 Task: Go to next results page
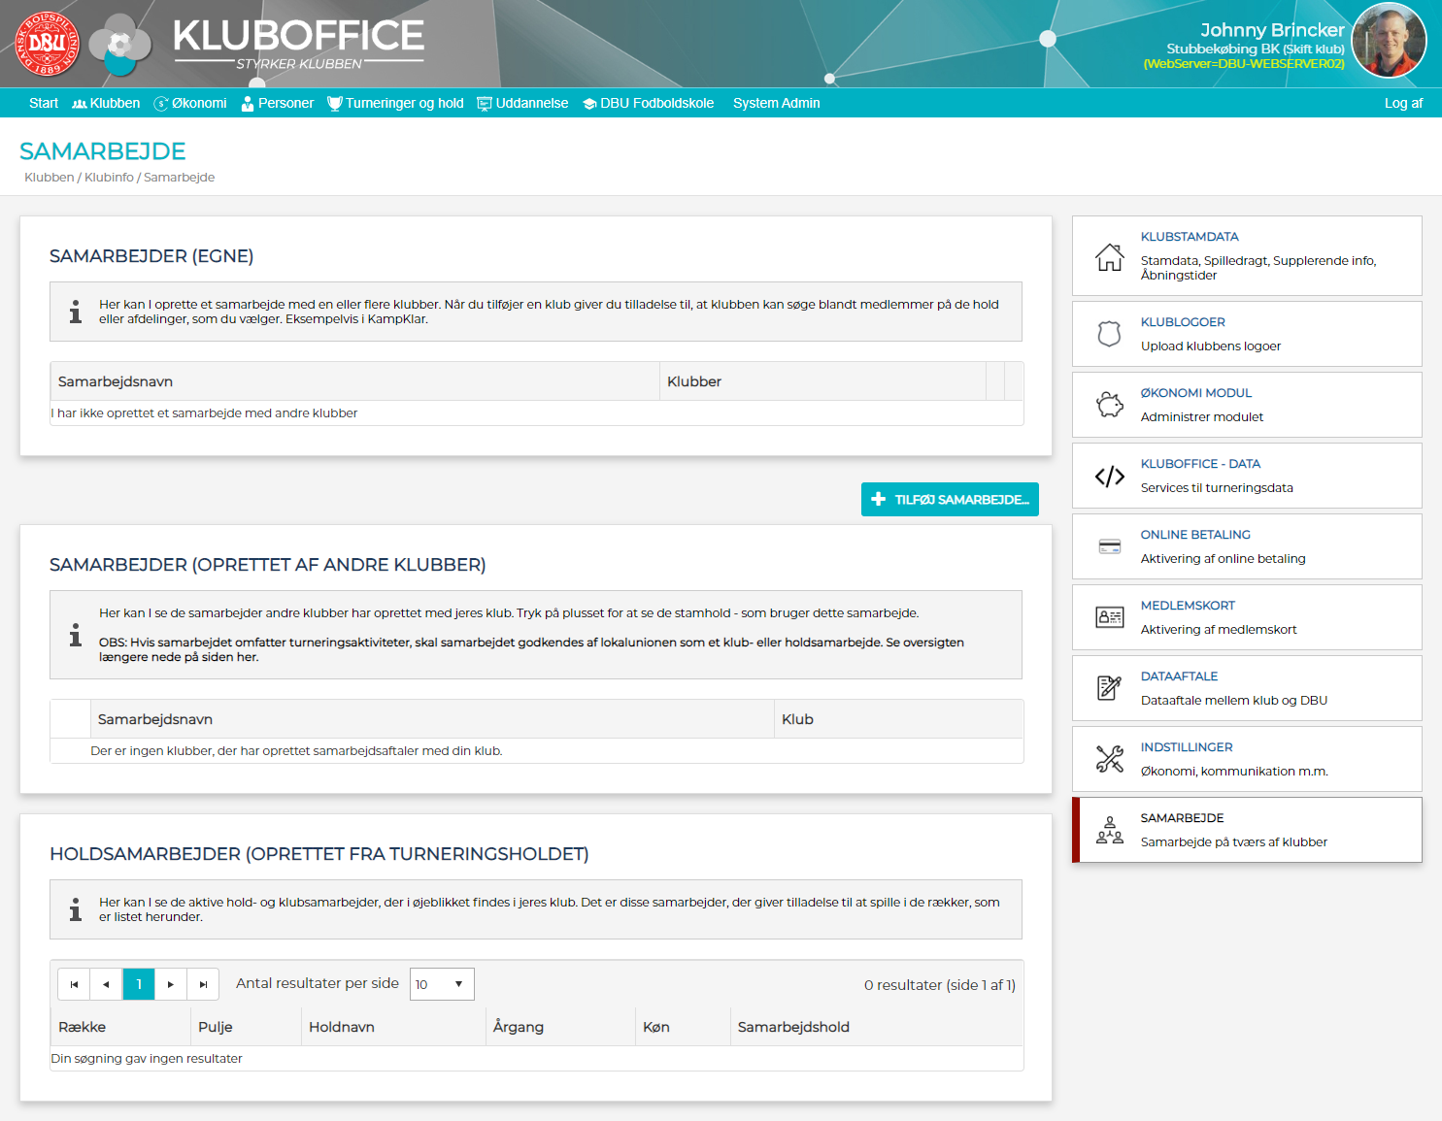(x=171, y=984)
